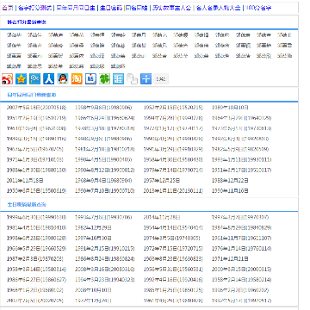310x310 pixels.
Task: Open birthday code 1987年2月3日(19870203)
Action: click(34, 259)
